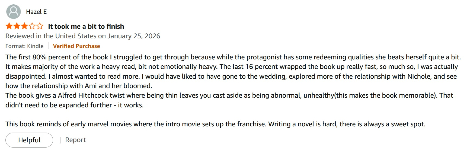The width and height of the screenshot is (470, 160).
Task: Click the line about relationship with Ami
Action: 79,86
